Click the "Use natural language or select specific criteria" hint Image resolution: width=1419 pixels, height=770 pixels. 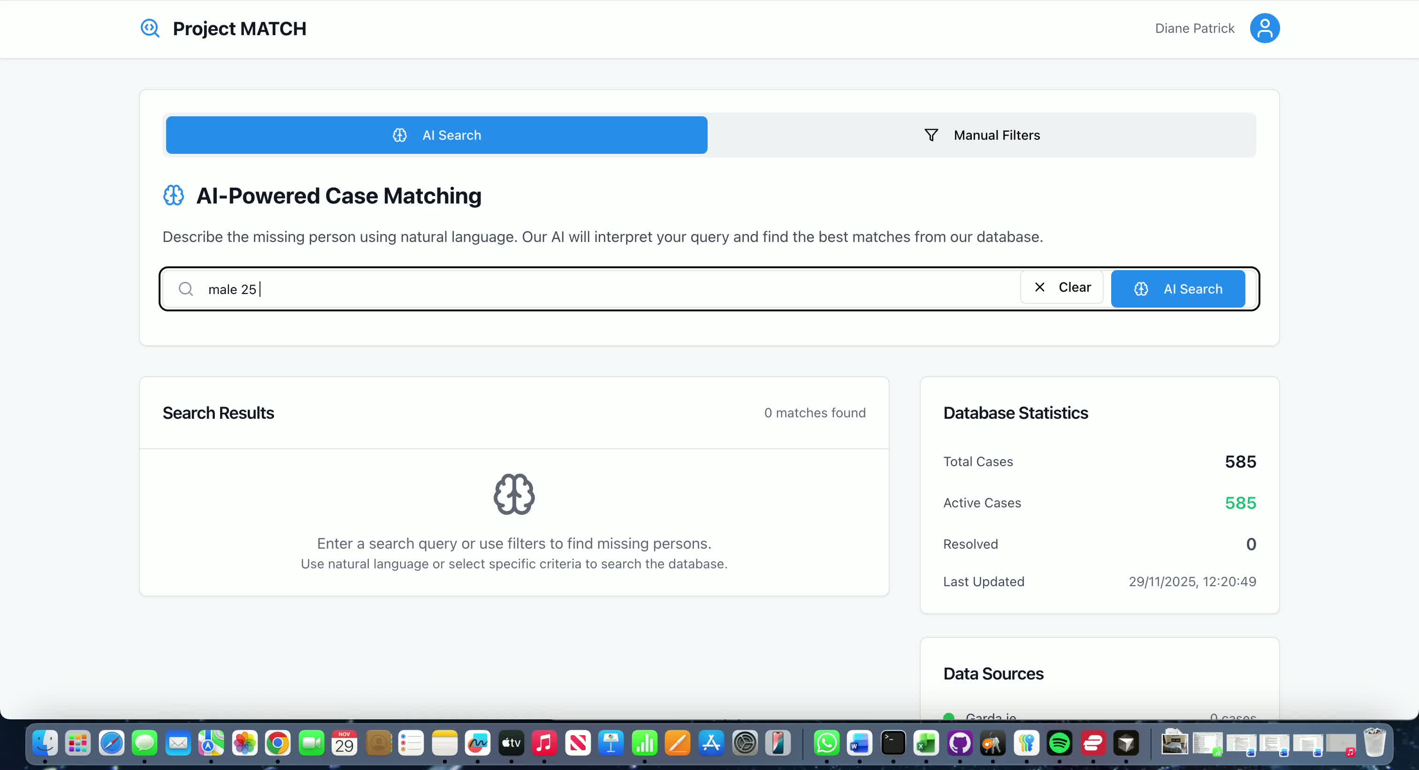point(514,564)
